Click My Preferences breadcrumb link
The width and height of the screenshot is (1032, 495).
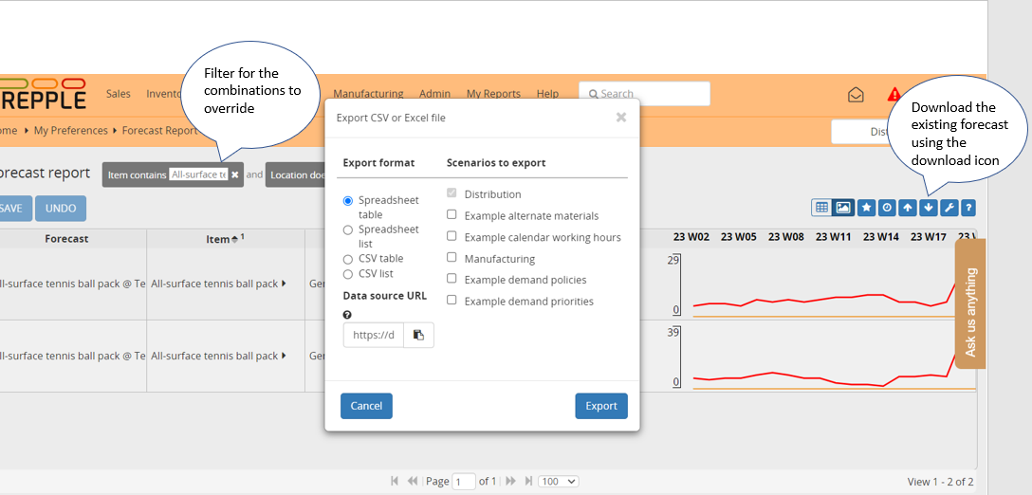coord(70,130)
